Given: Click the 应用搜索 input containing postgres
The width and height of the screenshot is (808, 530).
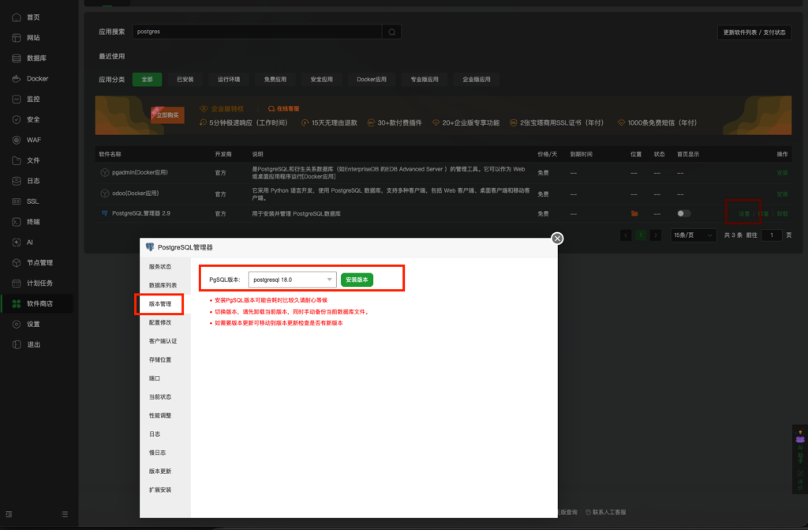Looking at the screenshot, I should 257,32.
